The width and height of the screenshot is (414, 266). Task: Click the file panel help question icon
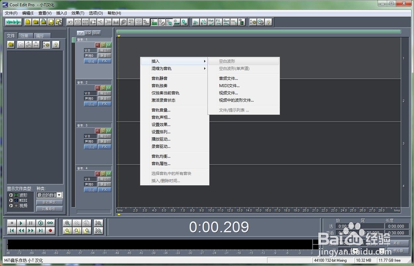click(56, 45)
